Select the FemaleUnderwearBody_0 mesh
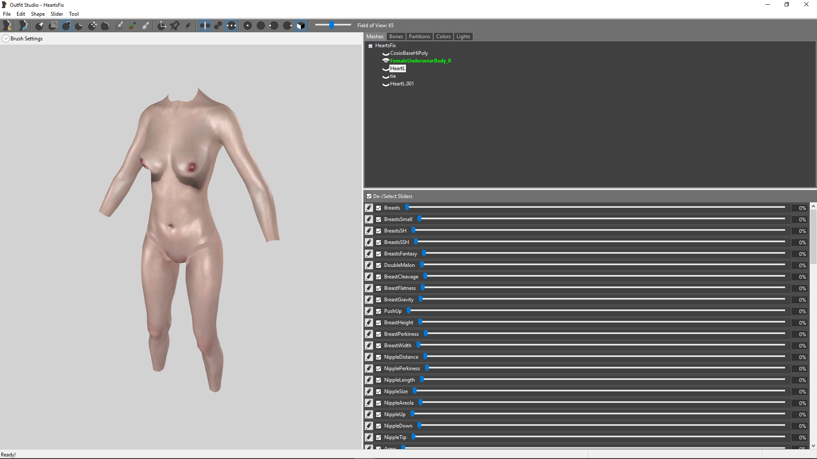The height and width of the screenshot is (459, 817). click(420, 61)
